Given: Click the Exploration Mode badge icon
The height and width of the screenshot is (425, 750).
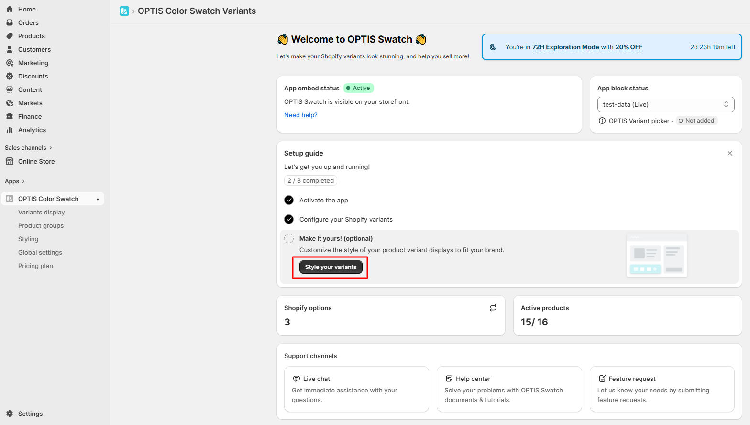Looking at the screenshot, I should click(493, 47).
